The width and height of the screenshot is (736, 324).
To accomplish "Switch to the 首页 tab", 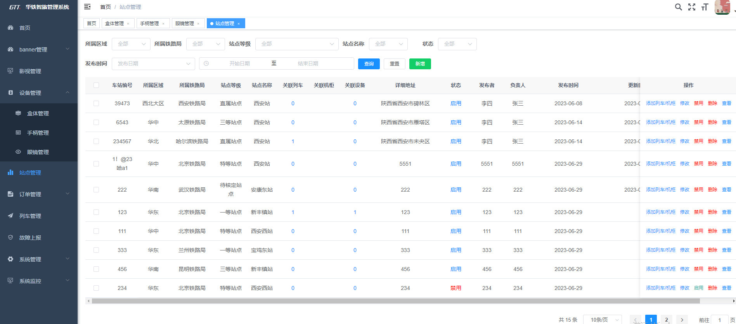I will coord(92,24).
